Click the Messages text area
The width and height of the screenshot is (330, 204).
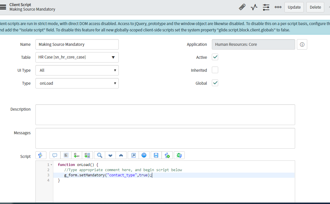tap(165, 138)
